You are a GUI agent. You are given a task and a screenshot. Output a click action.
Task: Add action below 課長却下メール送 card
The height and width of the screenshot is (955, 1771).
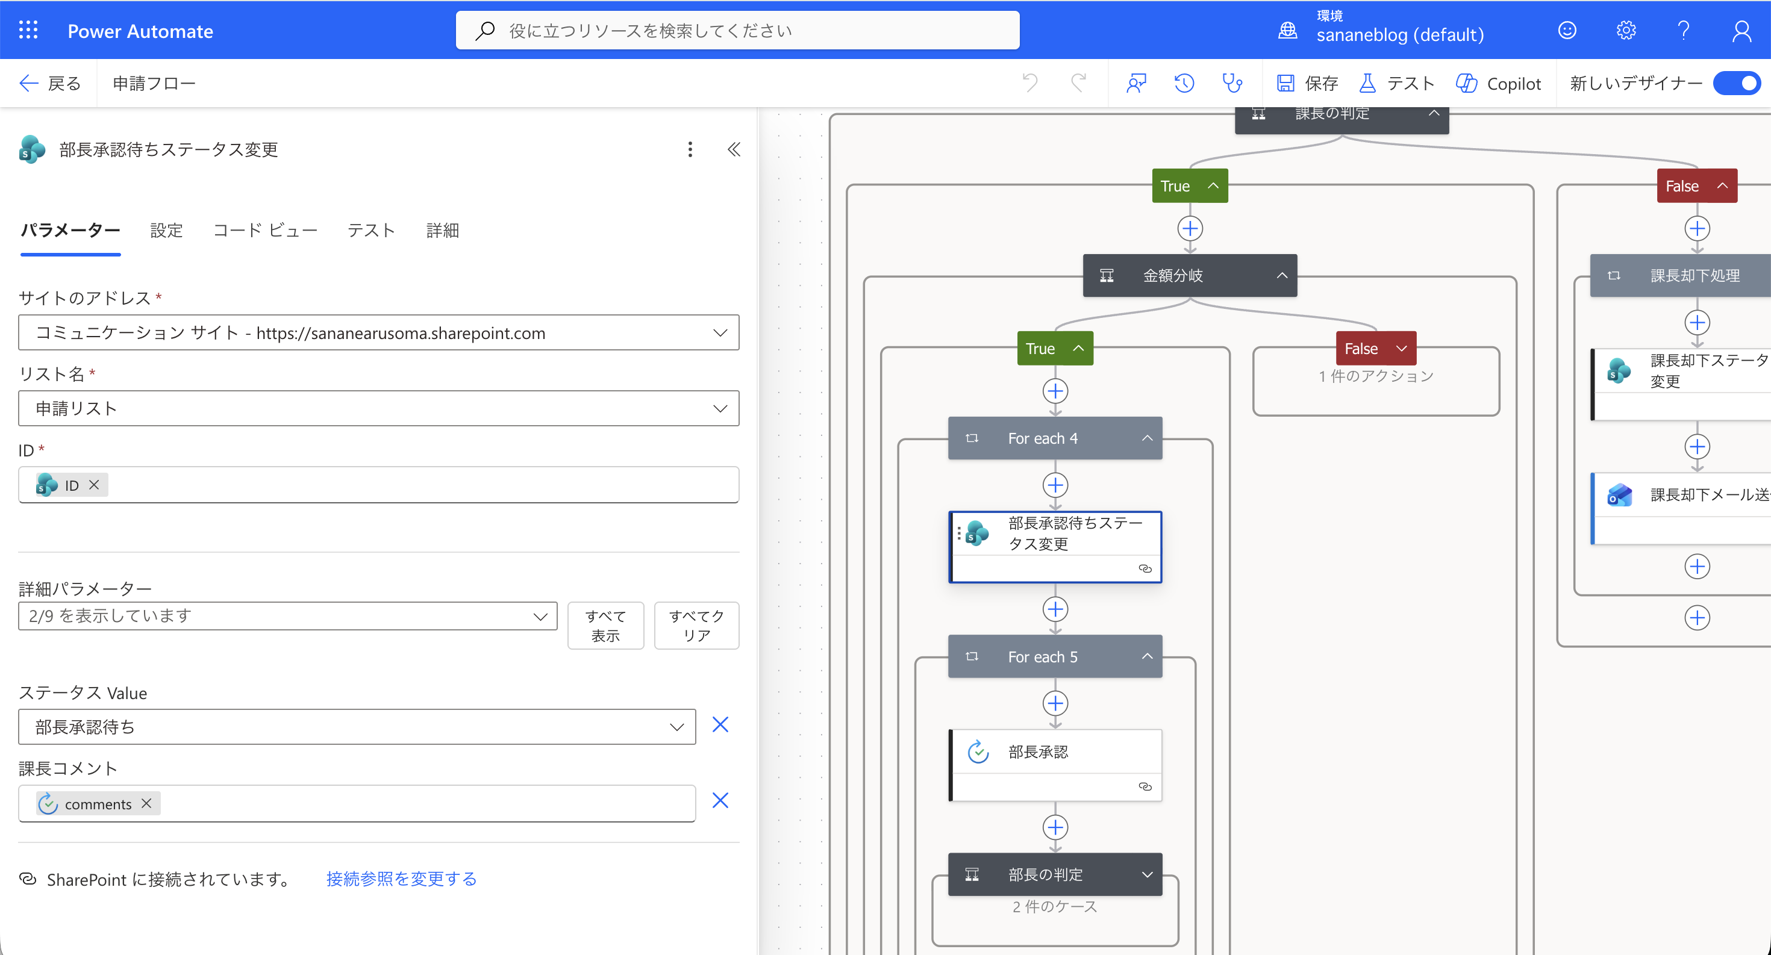click(x=1698, y=567)
